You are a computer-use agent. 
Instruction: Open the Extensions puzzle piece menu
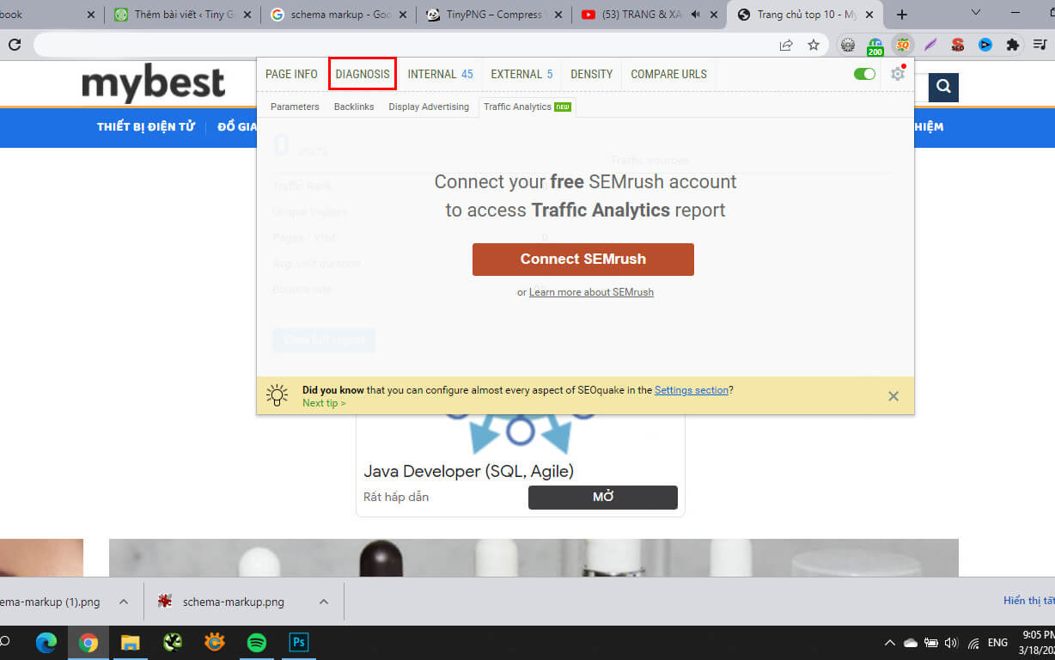[x=1012, y=45]
